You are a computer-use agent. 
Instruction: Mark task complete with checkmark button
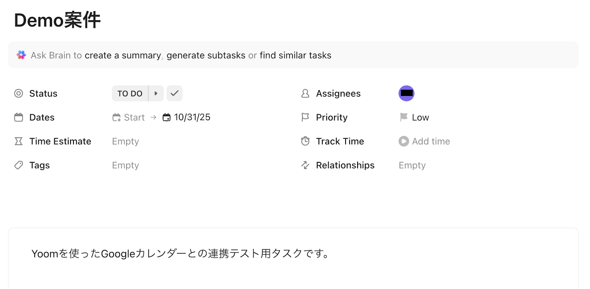174,93
